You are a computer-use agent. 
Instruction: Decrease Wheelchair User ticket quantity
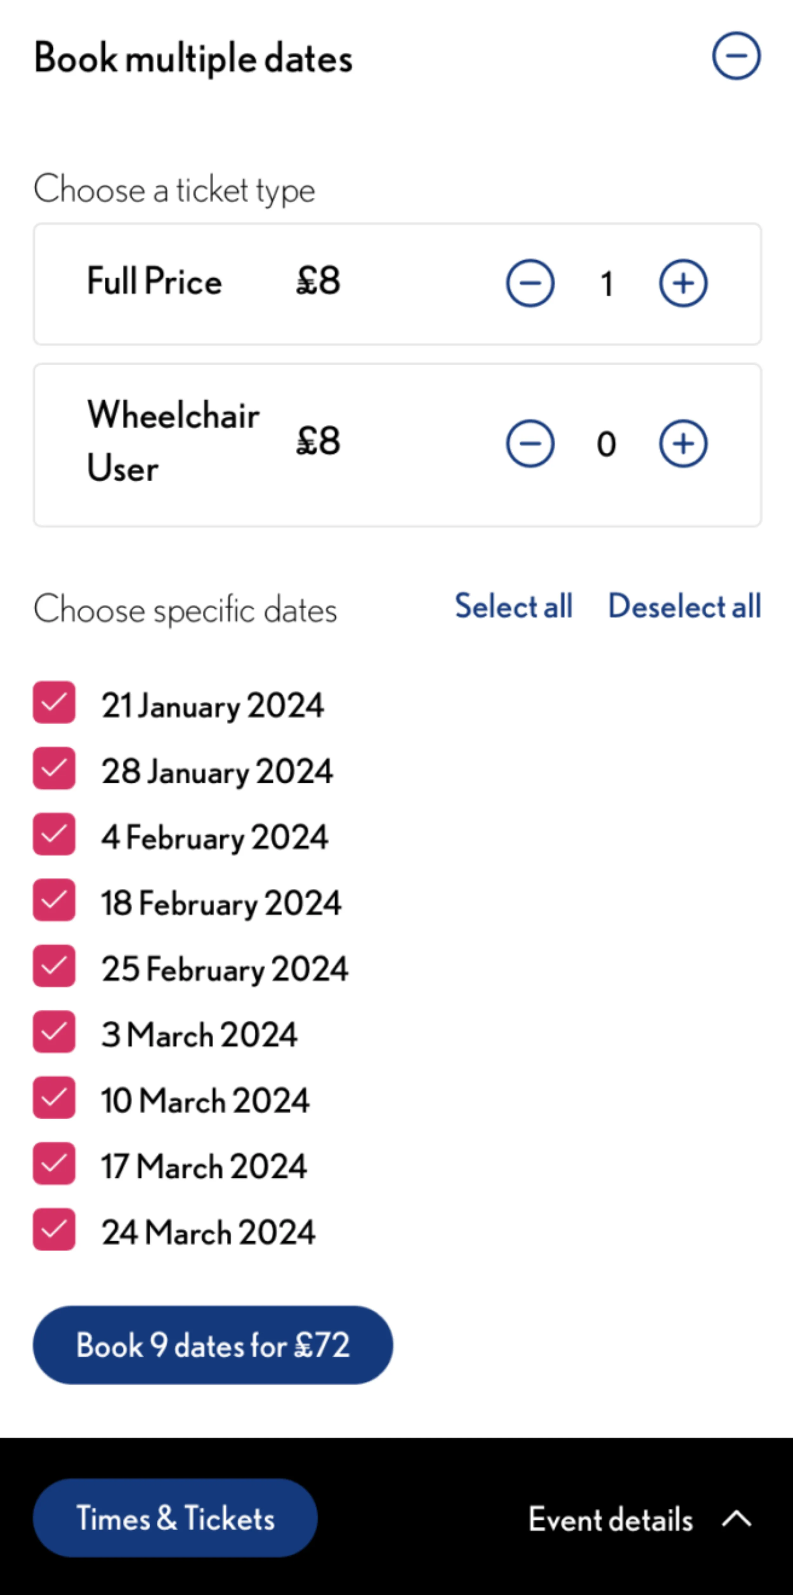click(x=530, y=443)
